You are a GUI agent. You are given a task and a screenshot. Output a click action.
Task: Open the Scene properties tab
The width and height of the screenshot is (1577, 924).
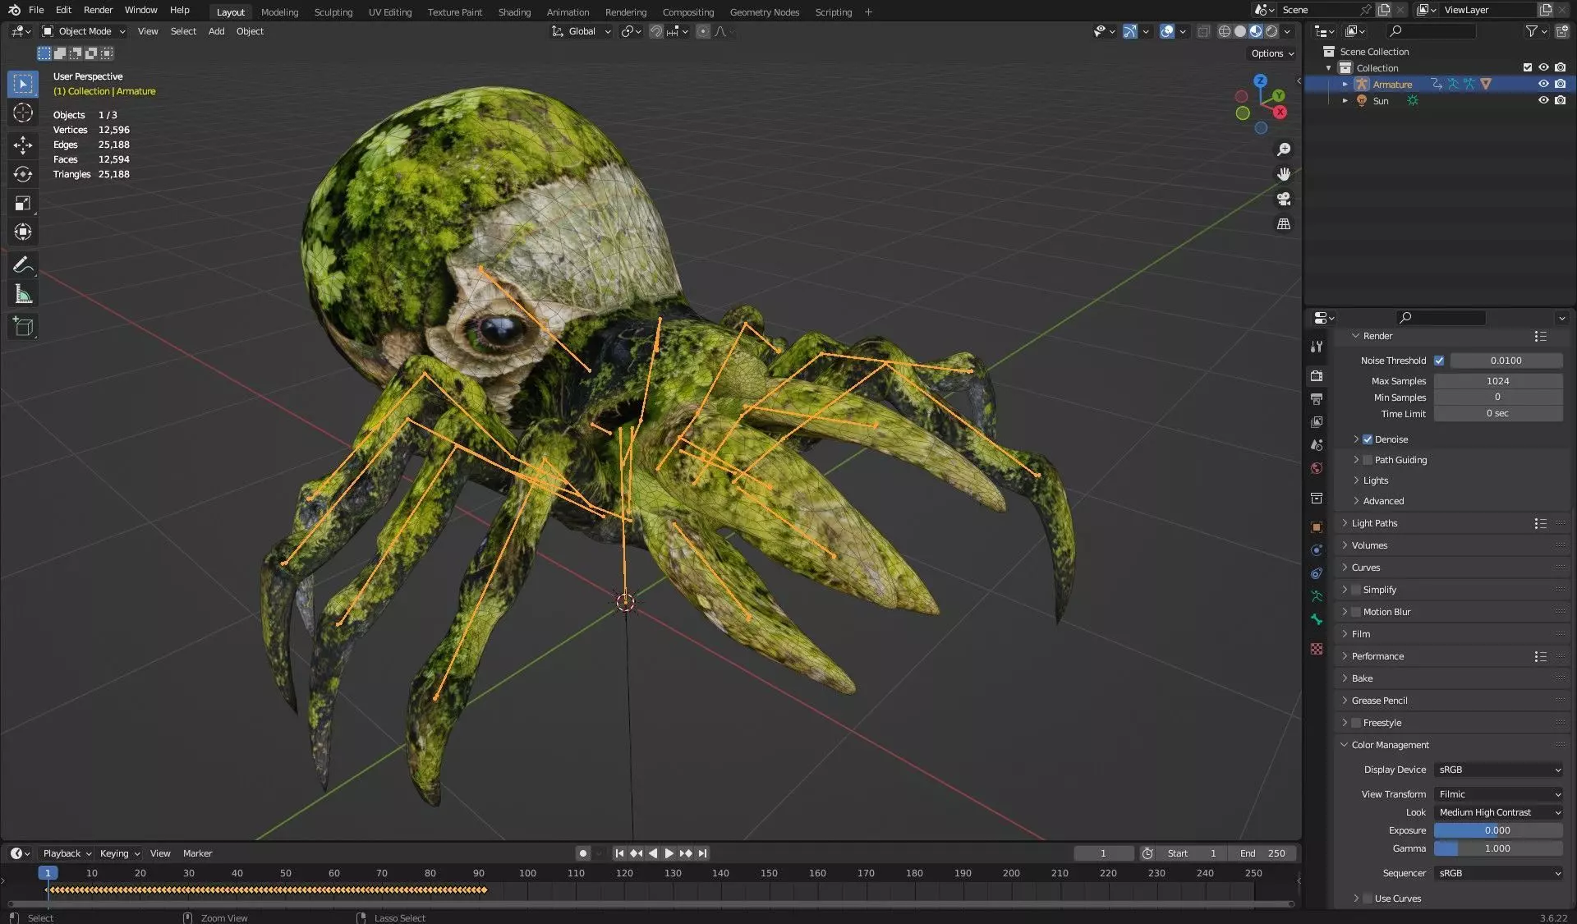[1317, 445]
